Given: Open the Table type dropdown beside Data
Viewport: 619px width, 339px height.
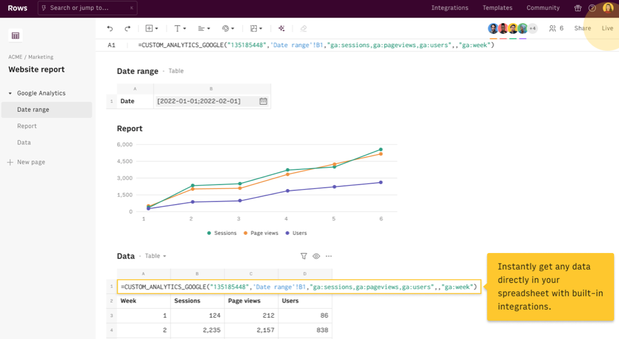Looking at the screenshot, I should pos(155,256).
